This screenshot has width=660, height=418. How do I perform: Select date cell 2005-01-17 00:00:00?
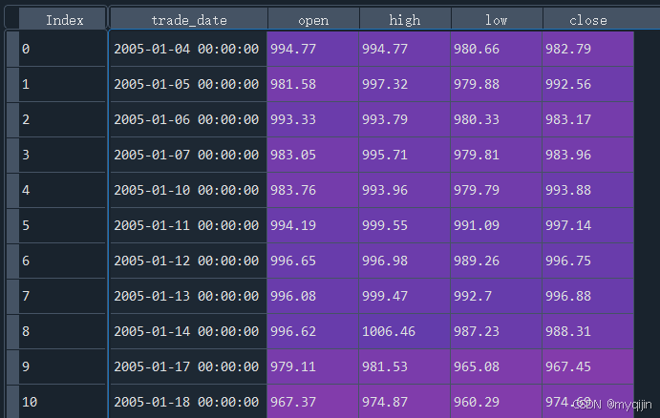point(188,366)
